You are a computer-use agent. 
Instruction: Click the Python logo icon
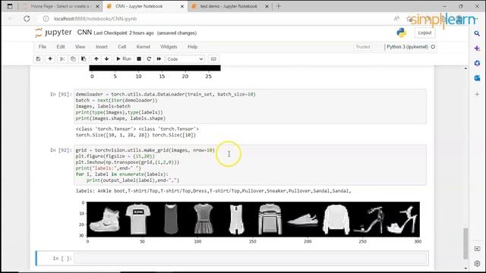(x=402, y=33)
